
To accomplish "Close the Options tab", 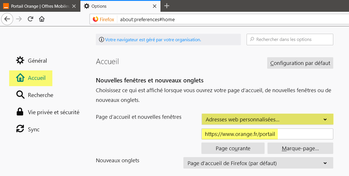I will pos(154,6).
